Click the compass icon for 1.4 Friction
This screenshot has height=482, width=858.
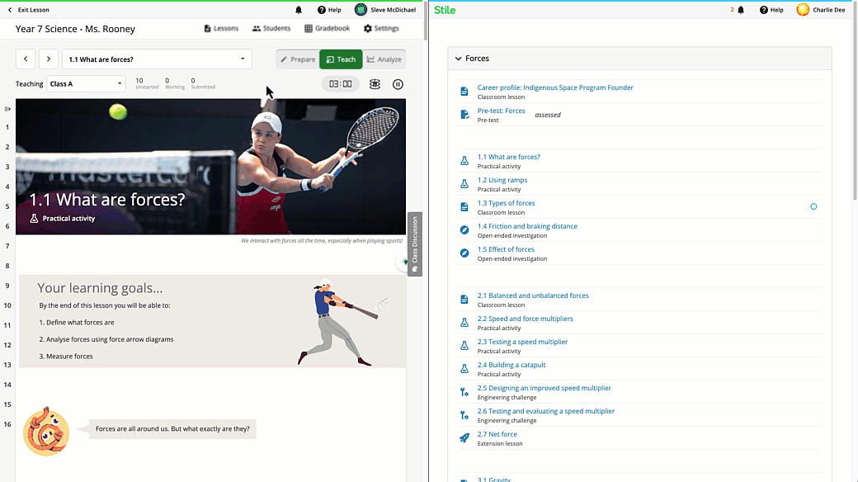(464, 230)
